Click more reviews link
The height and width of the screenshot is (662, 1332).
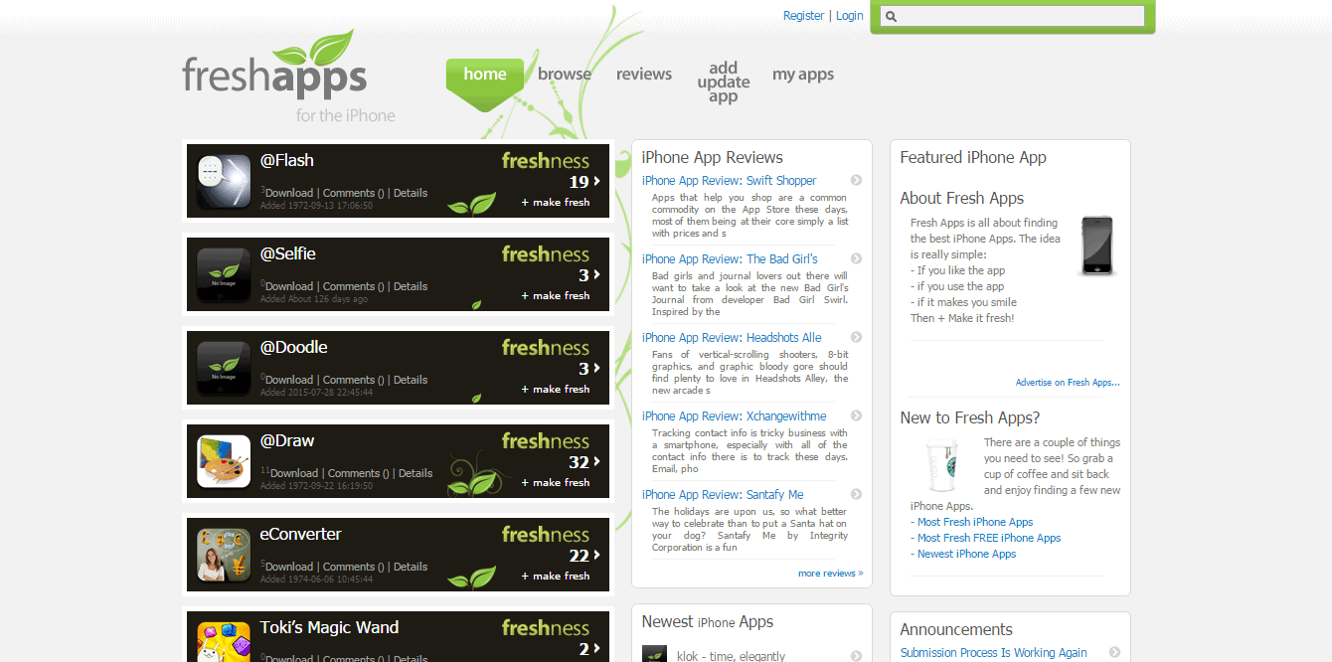click(x=831, y=573)
